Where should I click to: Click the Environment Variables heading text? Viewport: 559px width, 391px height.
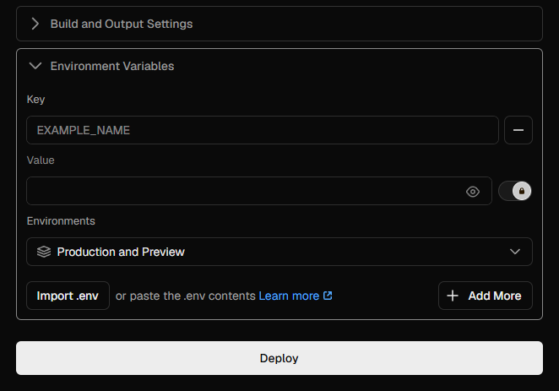112,66
